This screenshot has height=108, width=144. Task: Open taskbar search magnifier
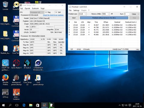(x=10, y=105)
